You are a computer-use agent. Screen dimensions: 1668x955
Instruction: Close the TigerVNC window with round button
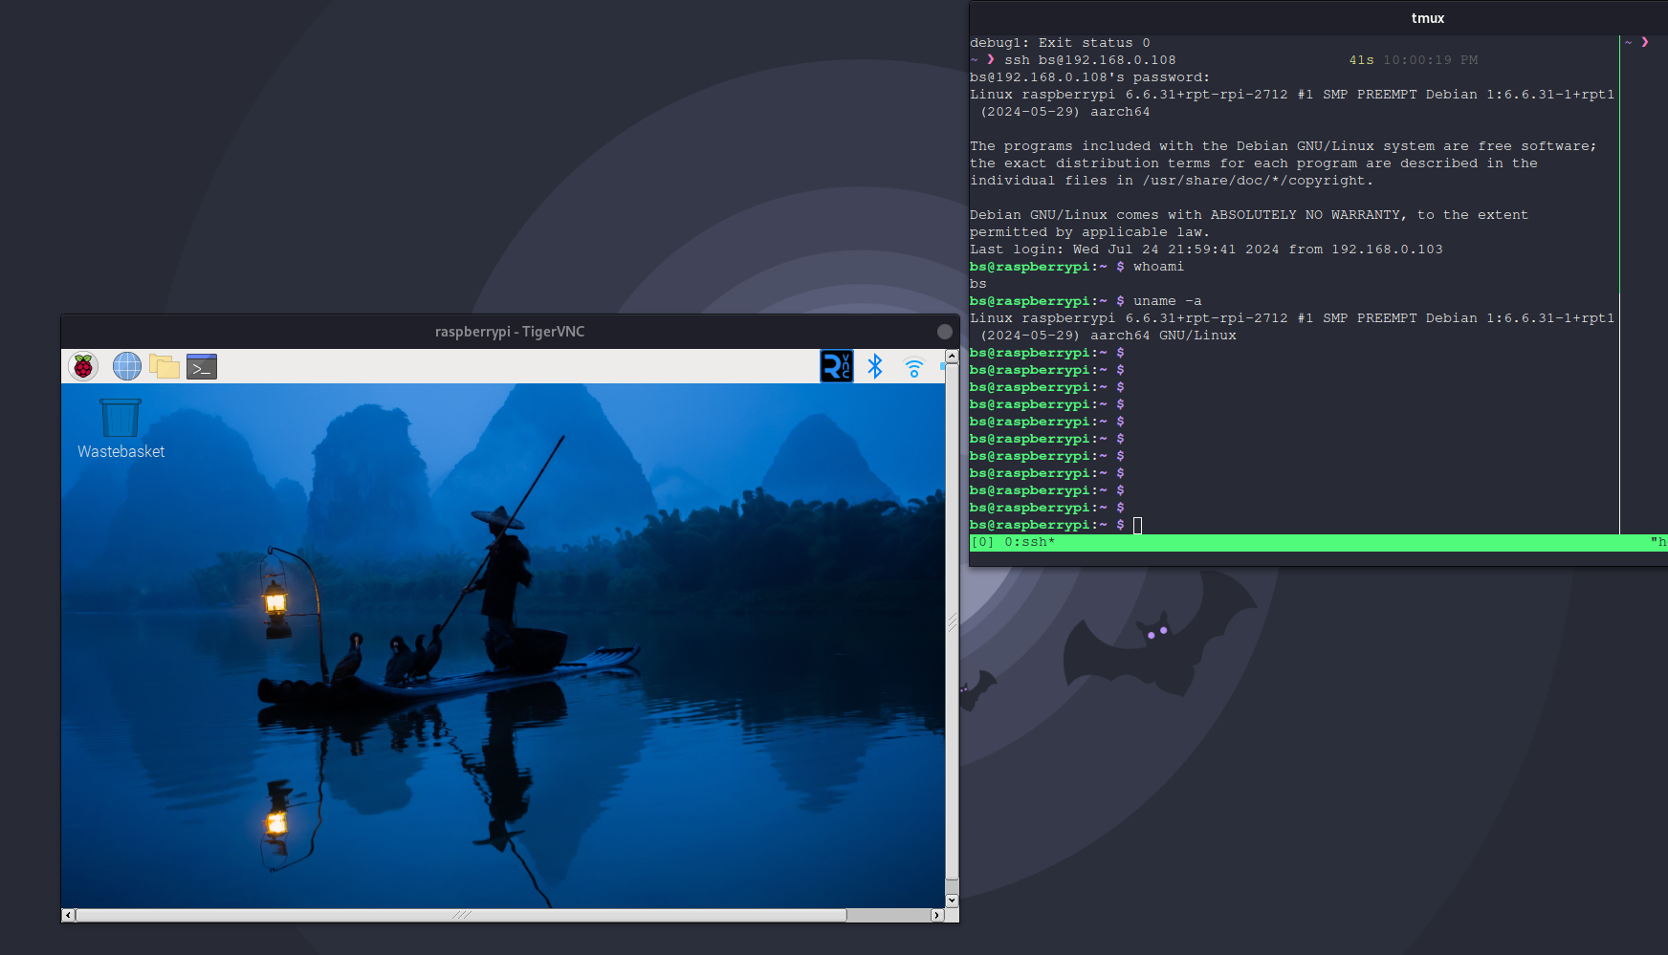coord(945,332)
